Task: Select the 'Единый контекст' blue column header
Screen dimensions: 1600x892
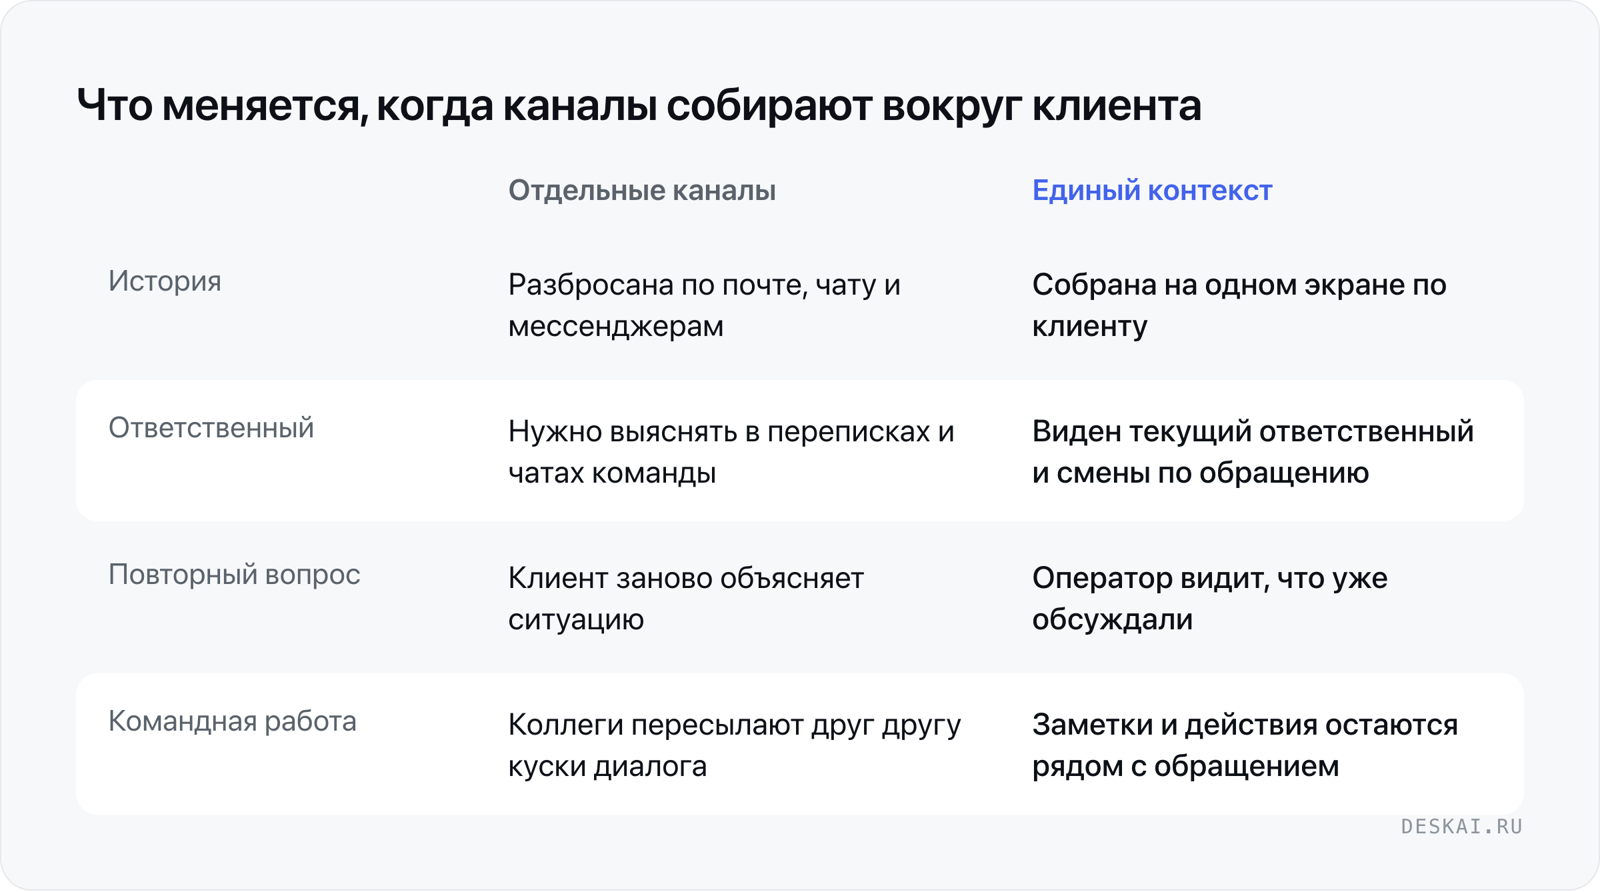Action: pos(1152,191)
